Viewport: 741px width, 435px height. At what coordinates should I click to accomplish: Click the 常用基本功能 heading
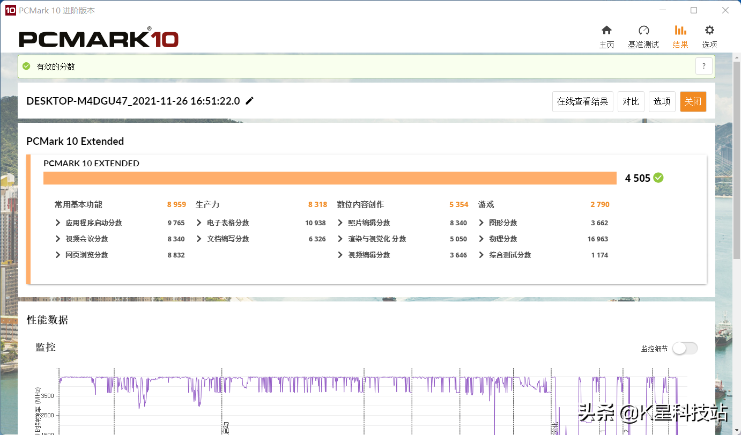78,204
